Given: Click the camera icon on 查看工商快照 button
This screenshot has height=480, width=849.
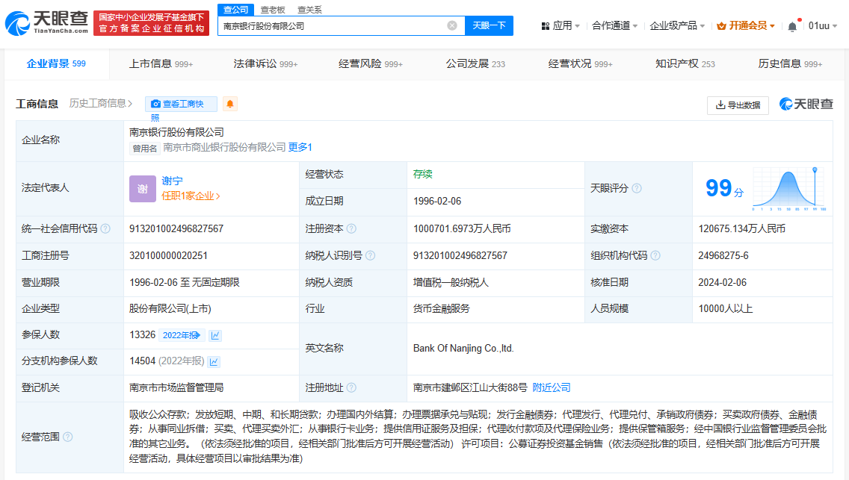Looking at the screenshot, I should pos(155,104).
